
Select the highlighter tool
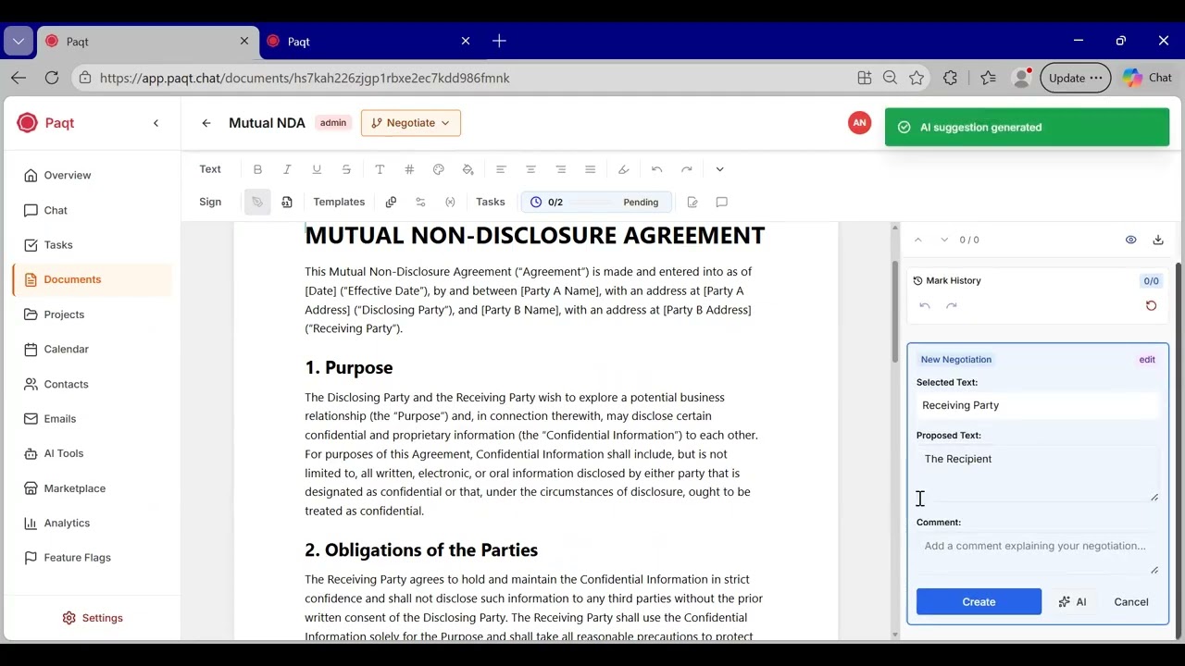tap(623, 169)
